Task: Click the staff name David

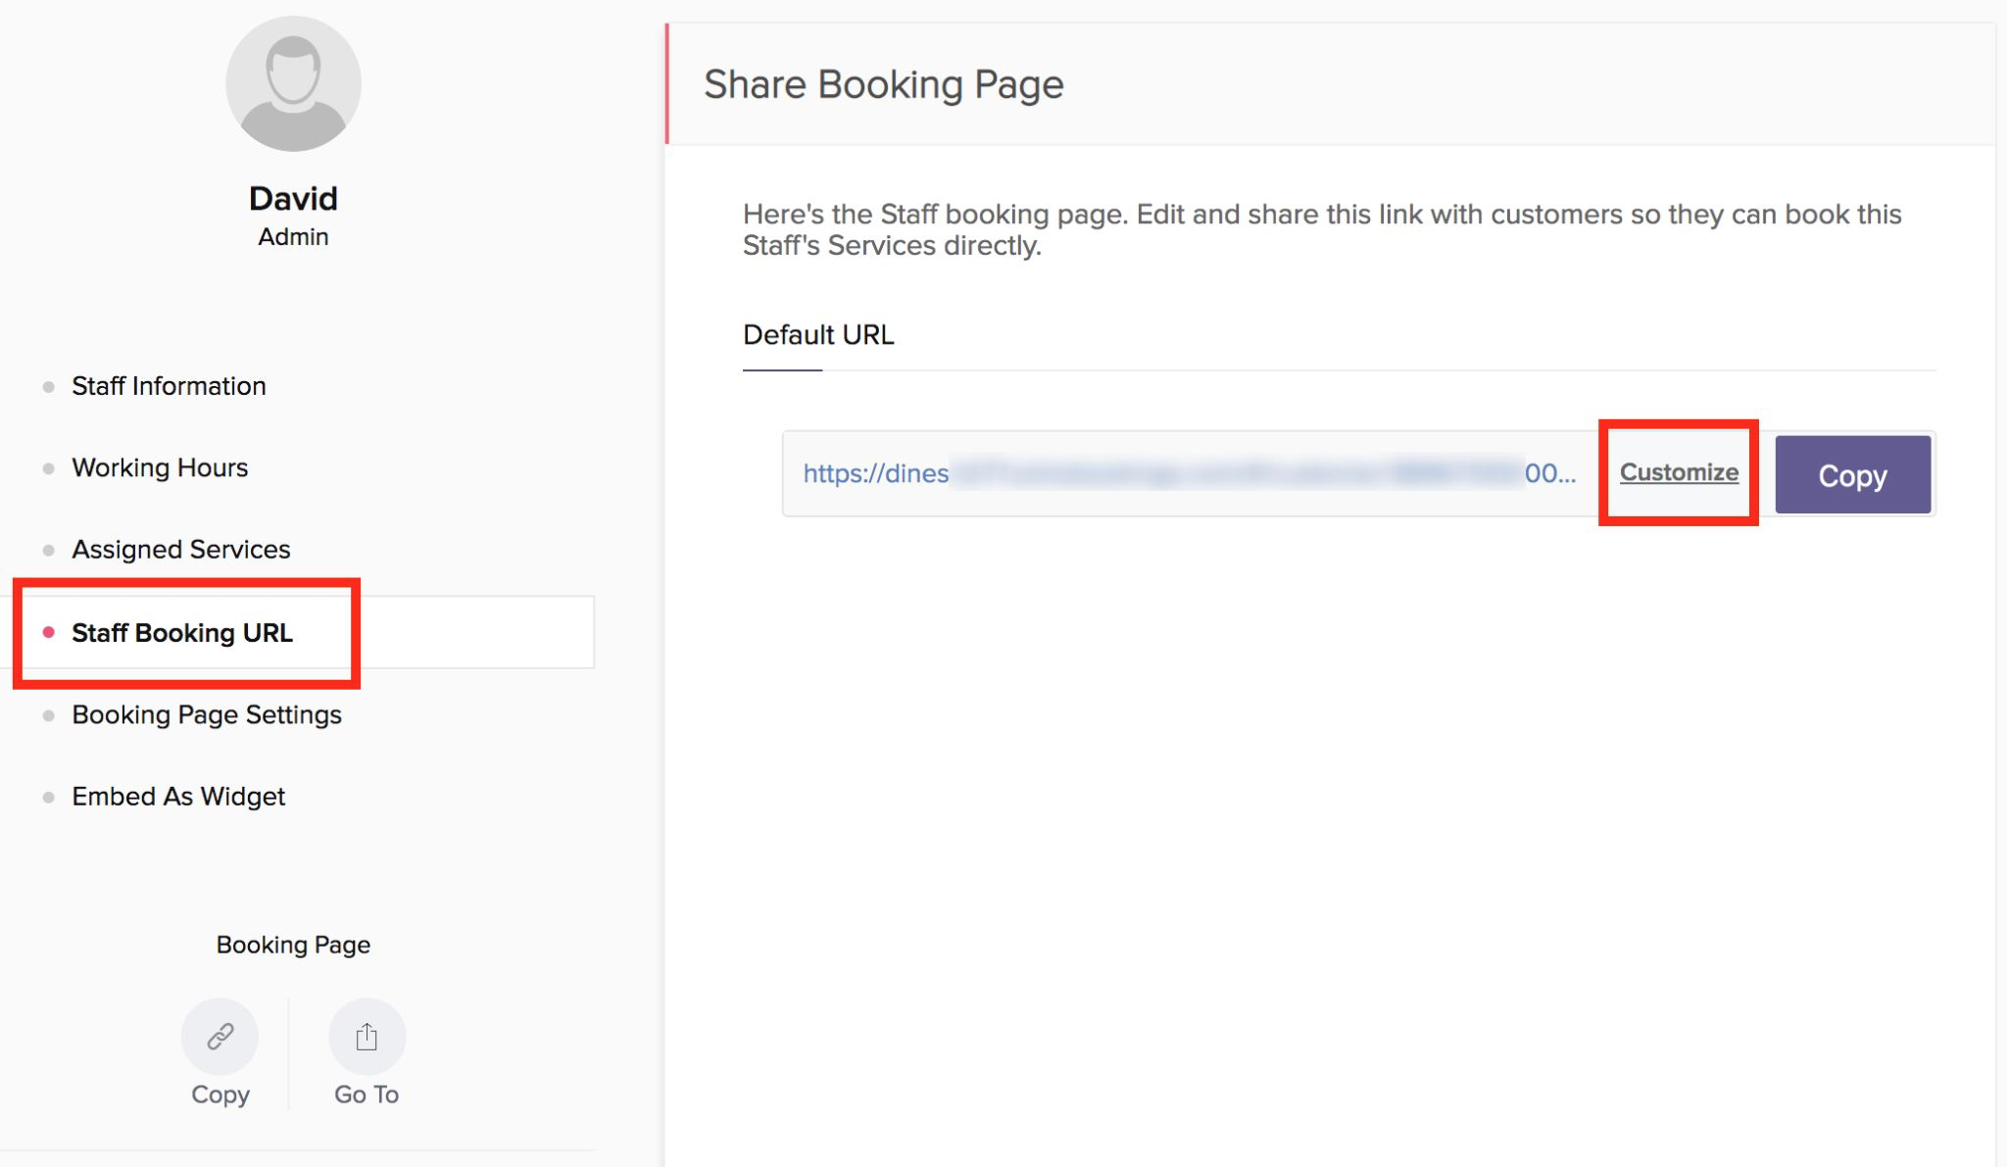Action: (x=293, y=199)
